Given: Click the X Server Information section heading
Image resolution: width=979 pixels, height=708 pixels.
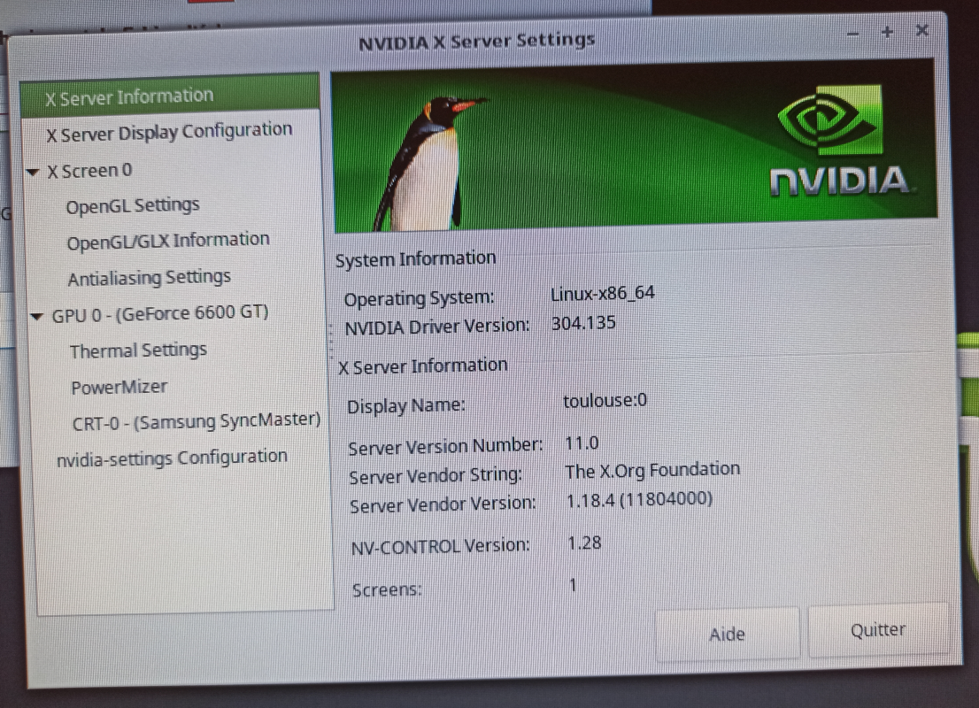Looking at the screenshot, I should (x=423, y=366).
